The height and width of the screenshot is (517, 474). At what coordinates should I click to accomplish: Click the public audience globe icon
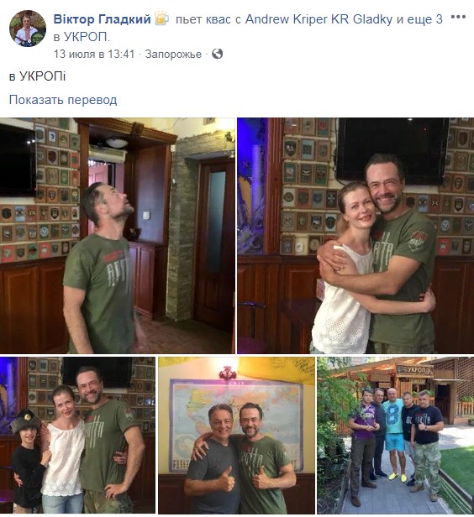[217, 54]
